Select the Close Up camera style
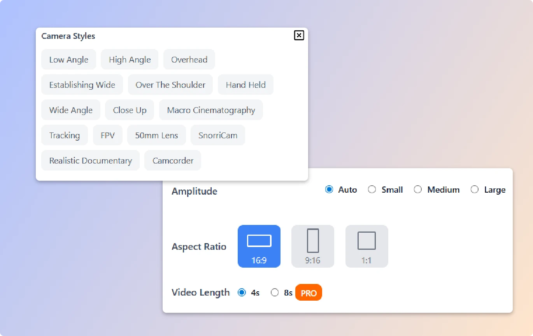The image size is (533, 336). point(130,110)
